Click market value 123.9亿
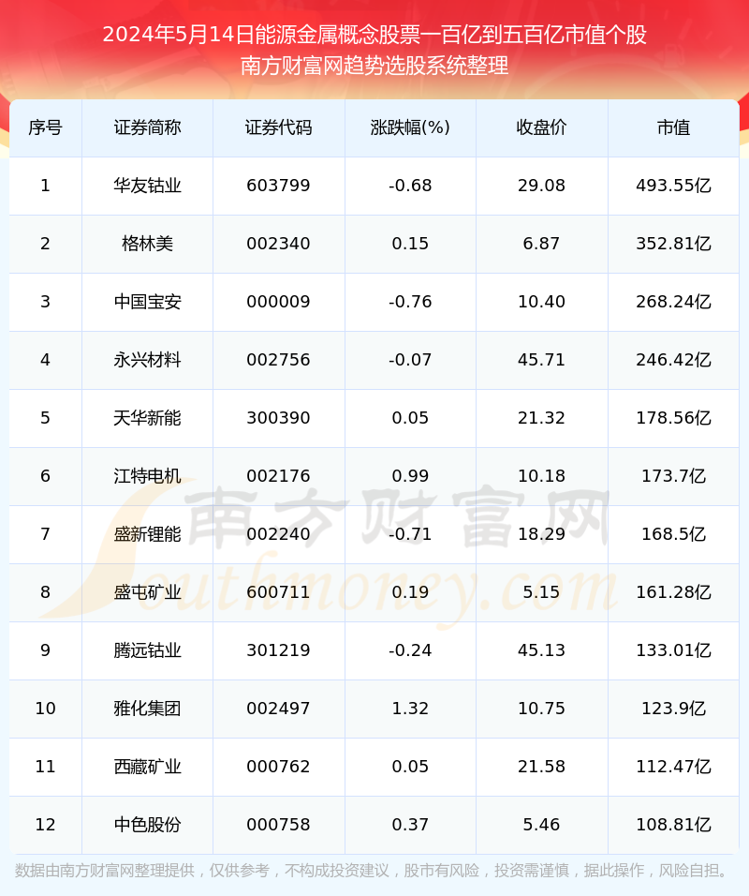 (674, 709)
